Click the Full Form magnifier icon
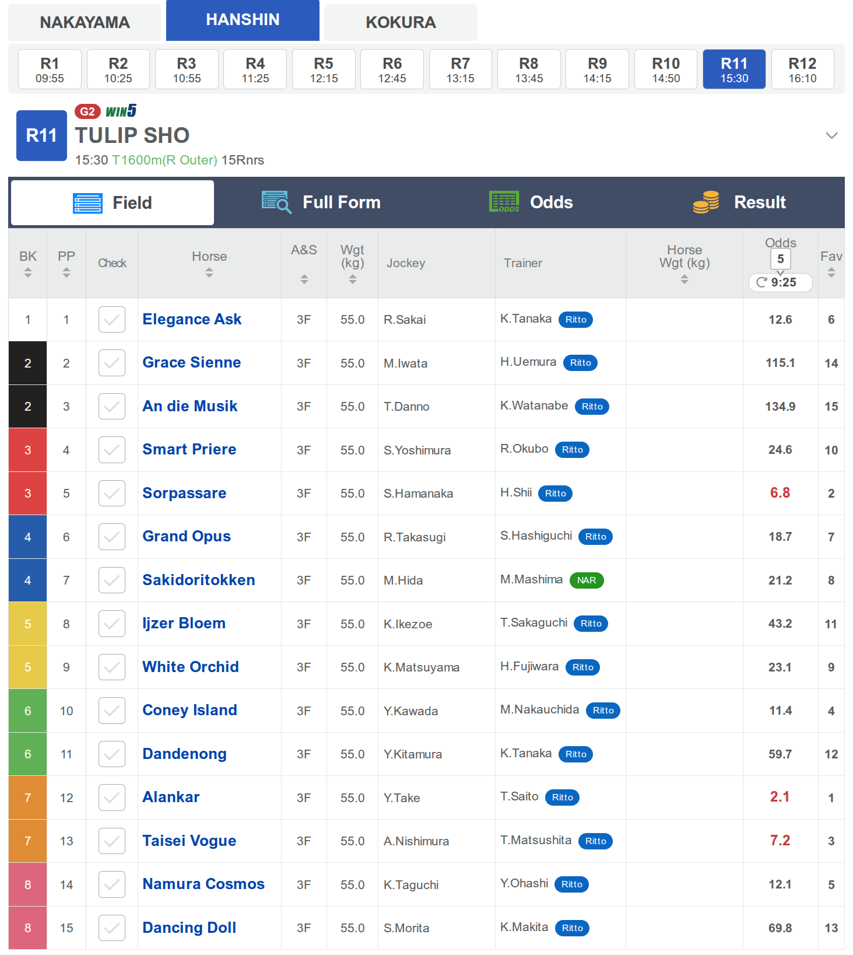This screenshot has height=955, width=853. coord(276,202)
